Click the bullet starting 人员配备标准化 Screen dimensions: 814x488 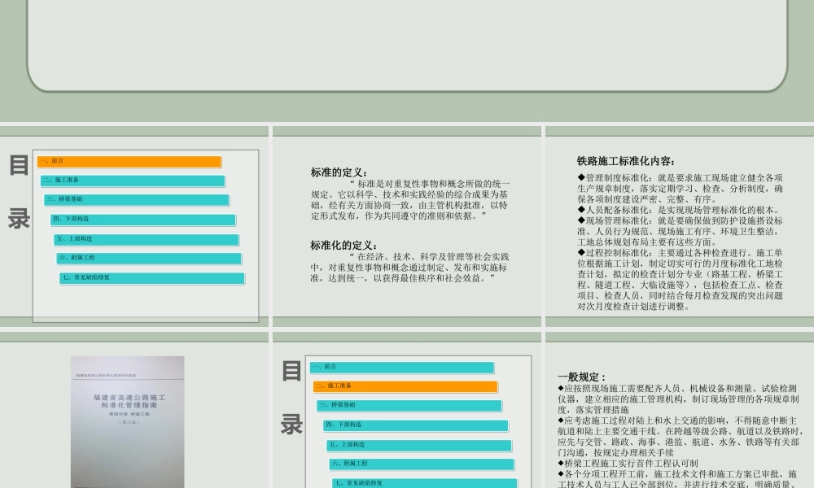[679, 210]
